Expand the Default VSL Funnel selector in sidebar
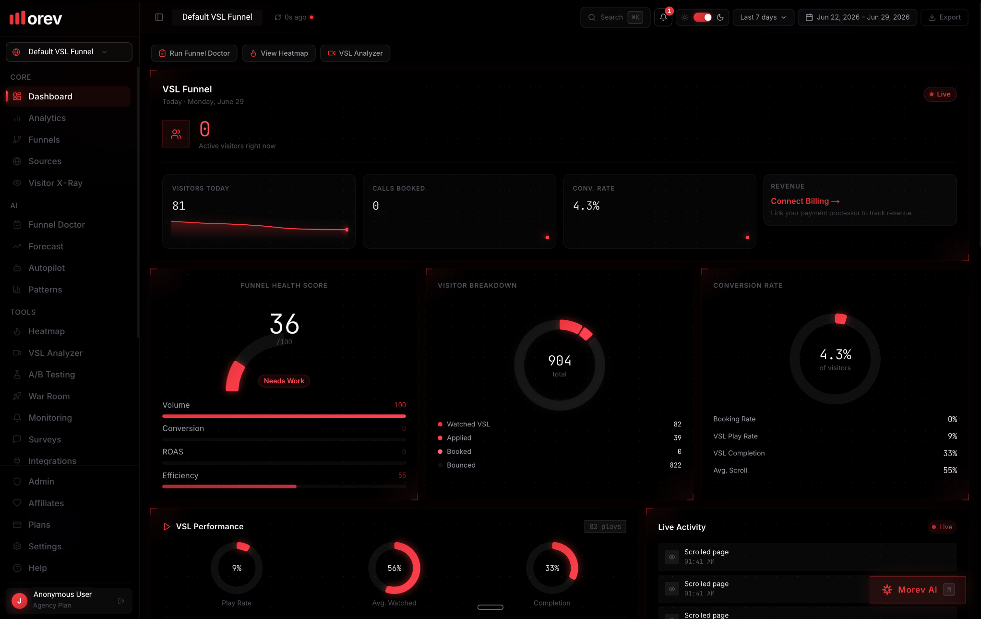The height and width of the screenshot is (619, 981). [x=69, y=52]
